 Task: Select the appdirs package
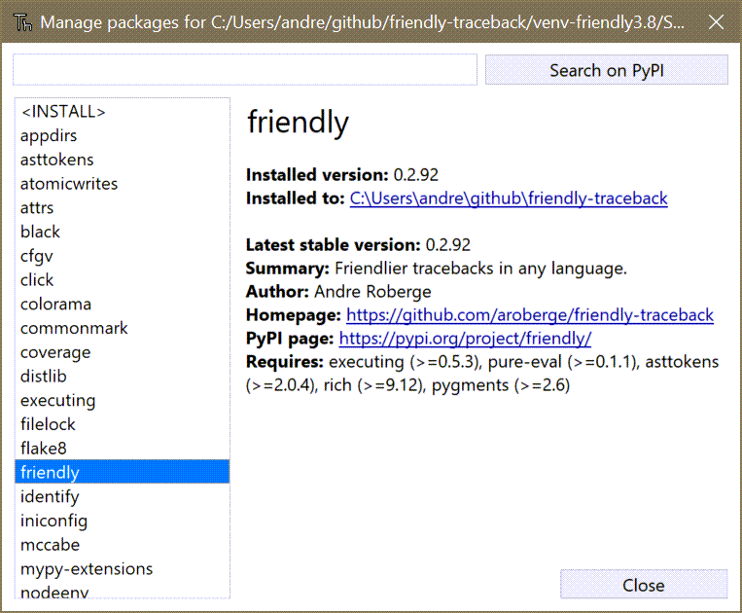[x=123, y=136]
